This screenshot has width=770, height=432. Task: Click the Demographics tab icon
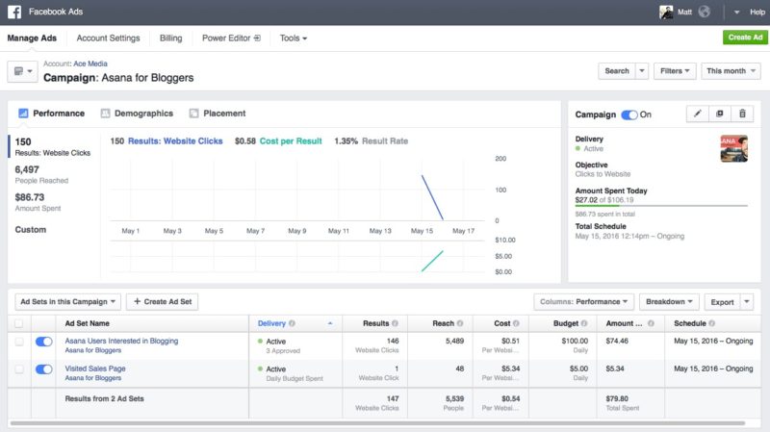[x=105, y=114]
